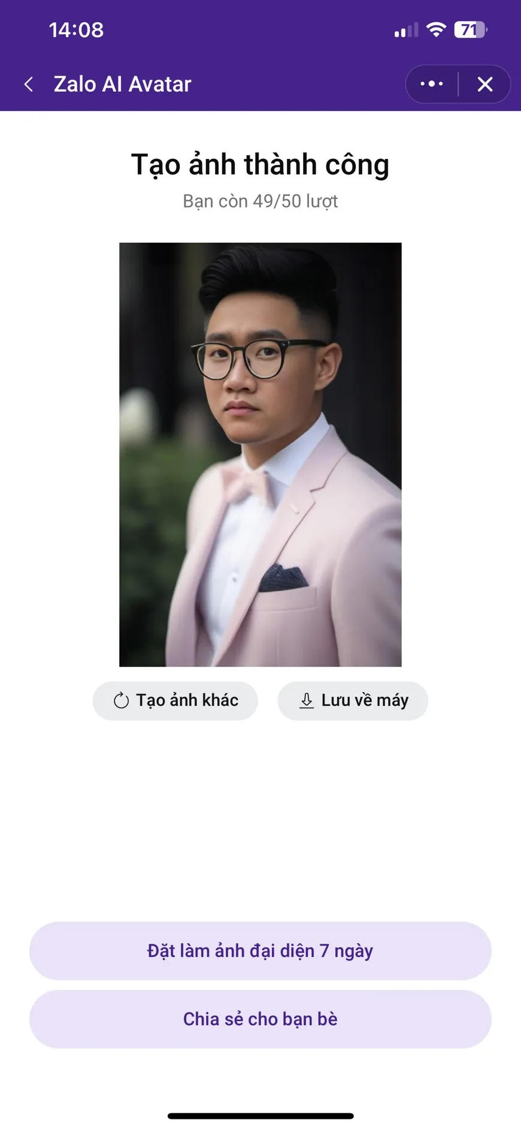The width and height of the screenshot is (521, 1129).
Task: Open the generated avatar portrait image
Action: (260, 454)
